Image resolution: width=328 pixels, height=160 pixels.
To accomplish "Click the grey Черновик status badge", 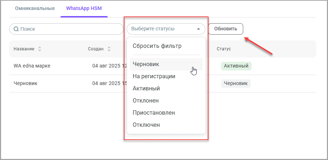I will click(x=236, y=84).
